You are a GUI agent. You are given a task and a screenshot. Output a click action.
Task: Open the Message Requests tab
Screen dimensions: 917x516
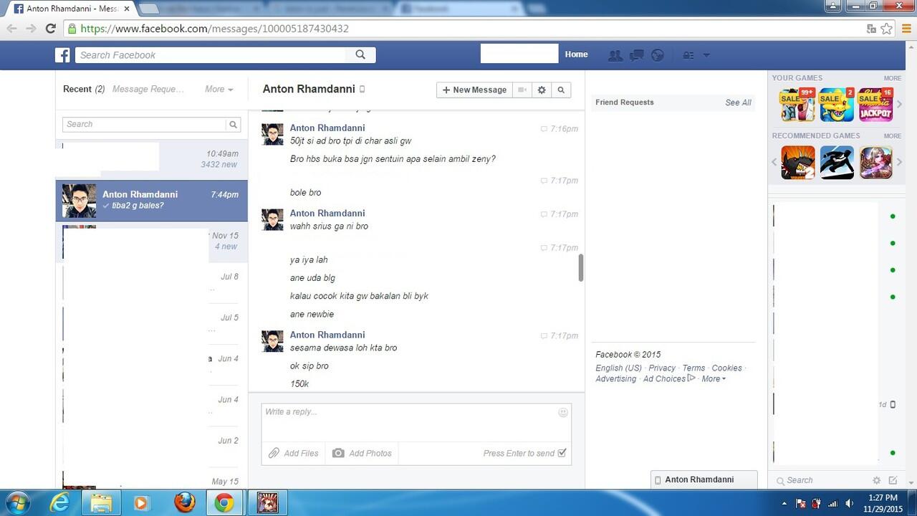click(148, 89)
